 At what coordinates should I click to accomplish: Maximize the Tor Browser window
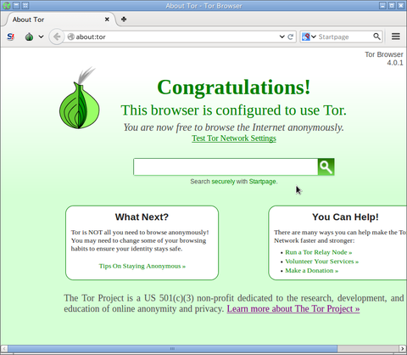392,5
